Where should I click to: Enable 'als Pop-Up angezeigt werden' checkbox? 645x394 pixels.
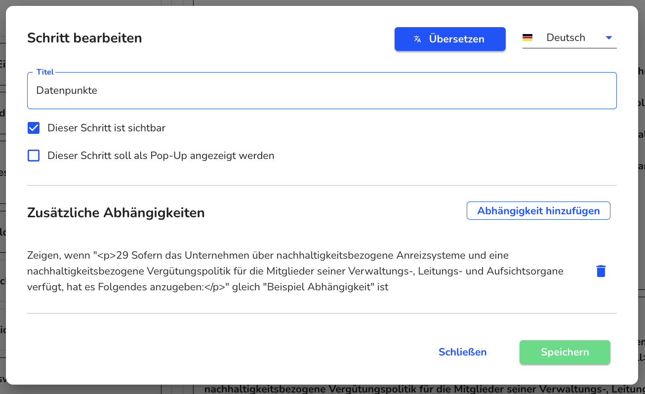[x=34, y=156]
